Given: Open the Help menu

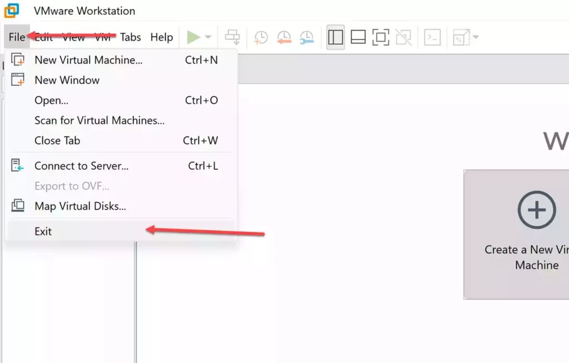Looking at the screenshot, I should pos(162,37).
